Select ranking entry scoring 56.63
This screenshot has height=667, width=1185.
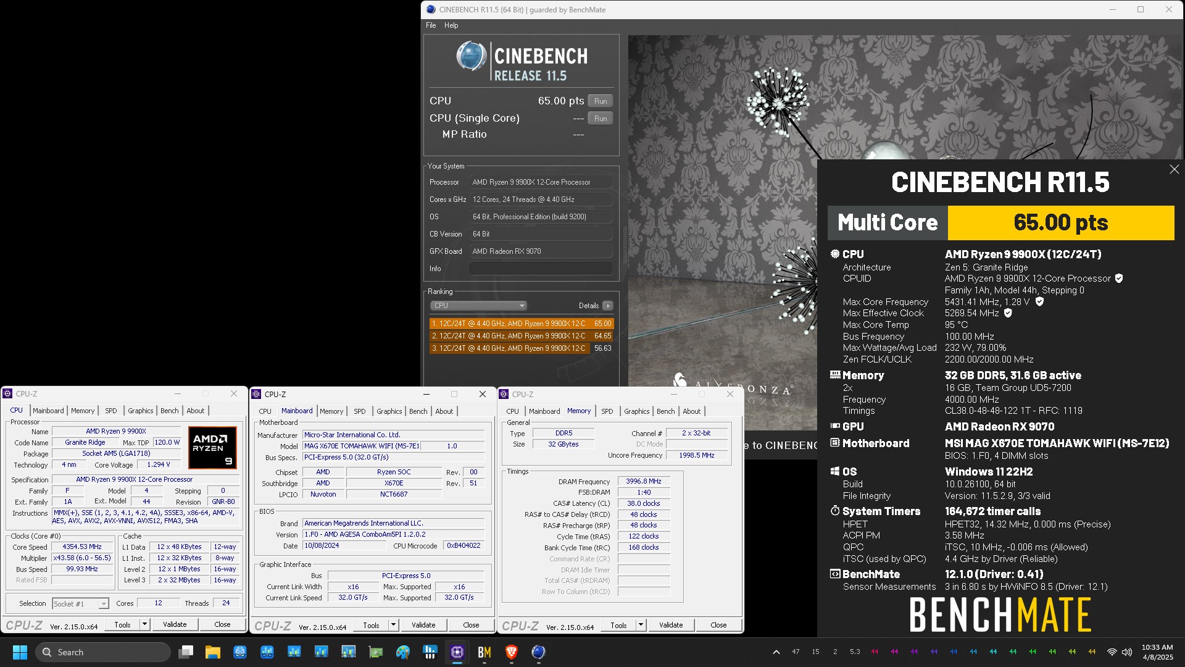click(x=522, y=348)
